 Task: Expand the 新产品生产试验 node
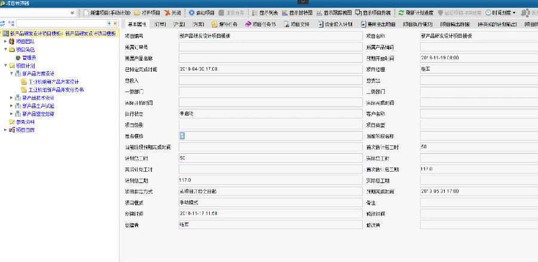point(11,106)
